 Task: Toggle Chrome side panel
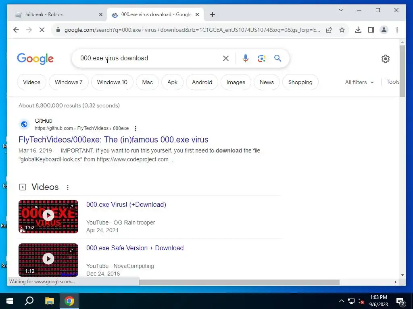pos(371,30)
